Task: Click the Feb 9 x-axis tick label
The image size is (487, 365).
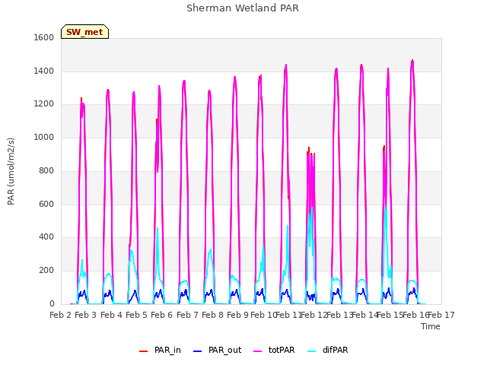Action: tap(237, 315)
